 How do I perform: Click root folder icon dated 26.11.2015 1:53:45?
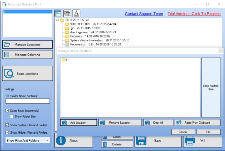[62, 20]
